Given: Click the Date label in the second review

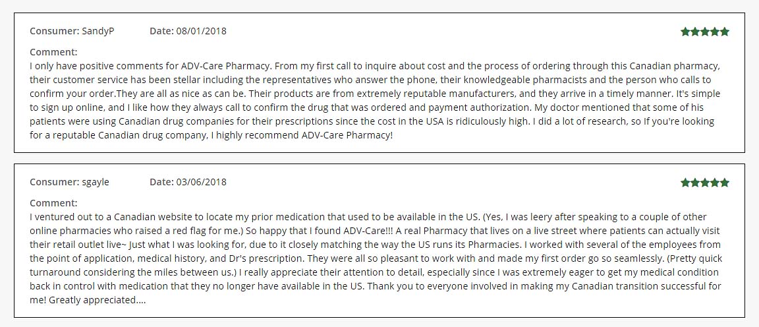Looking at the screenshot, I should pos(161,182).
